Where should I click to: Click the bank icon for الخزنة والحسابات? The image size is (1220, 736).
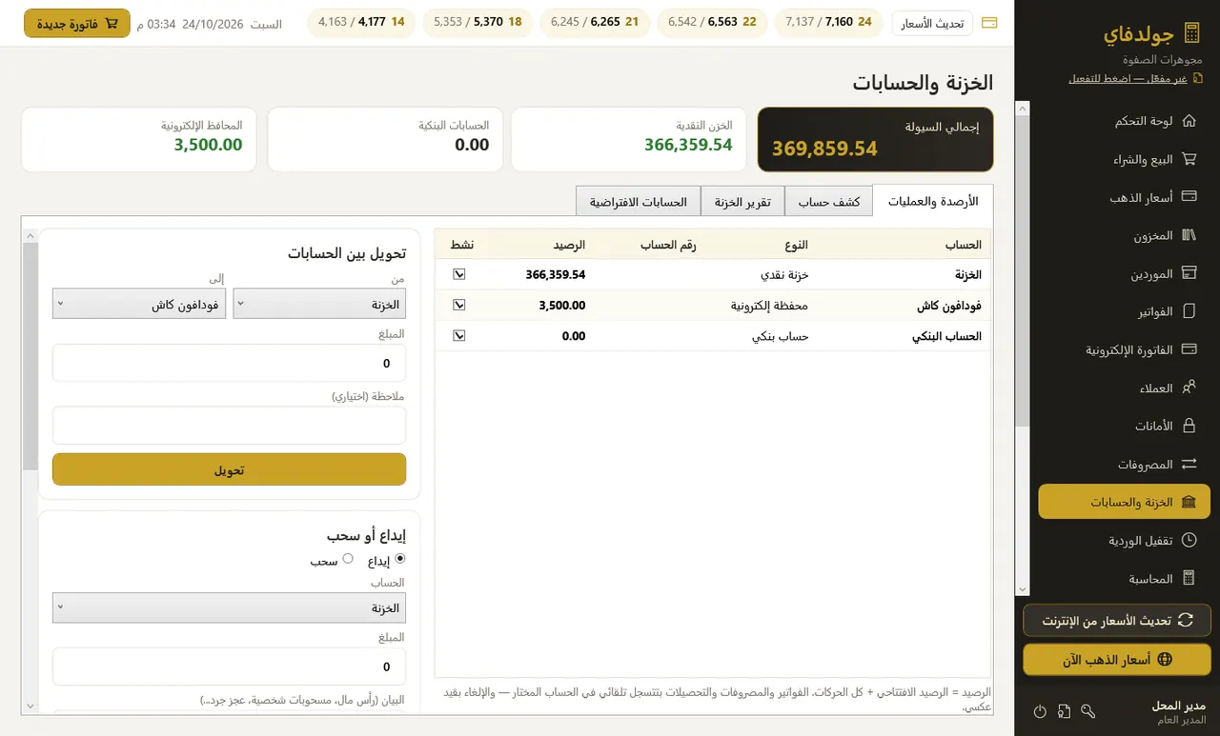point(1189,502)
